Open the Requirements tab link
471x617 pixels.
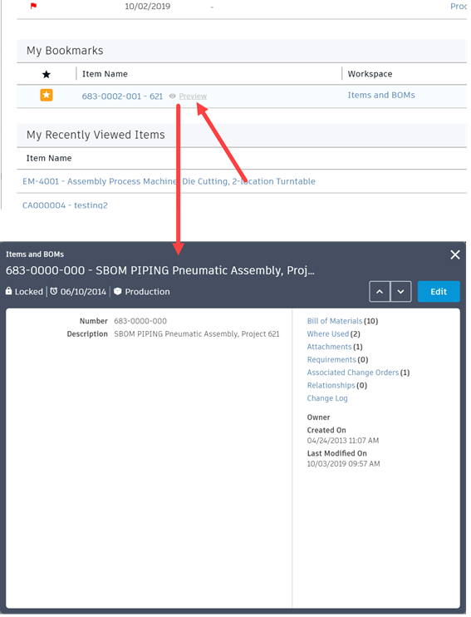coord(331,360)
